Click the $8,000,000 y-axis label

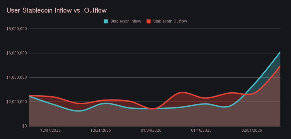click(17, 29)
